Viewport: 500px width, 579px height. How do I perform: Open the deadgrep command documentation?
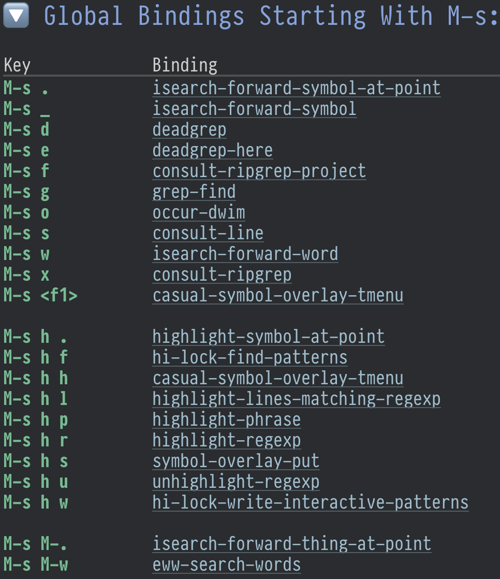[x=189, y=129]
